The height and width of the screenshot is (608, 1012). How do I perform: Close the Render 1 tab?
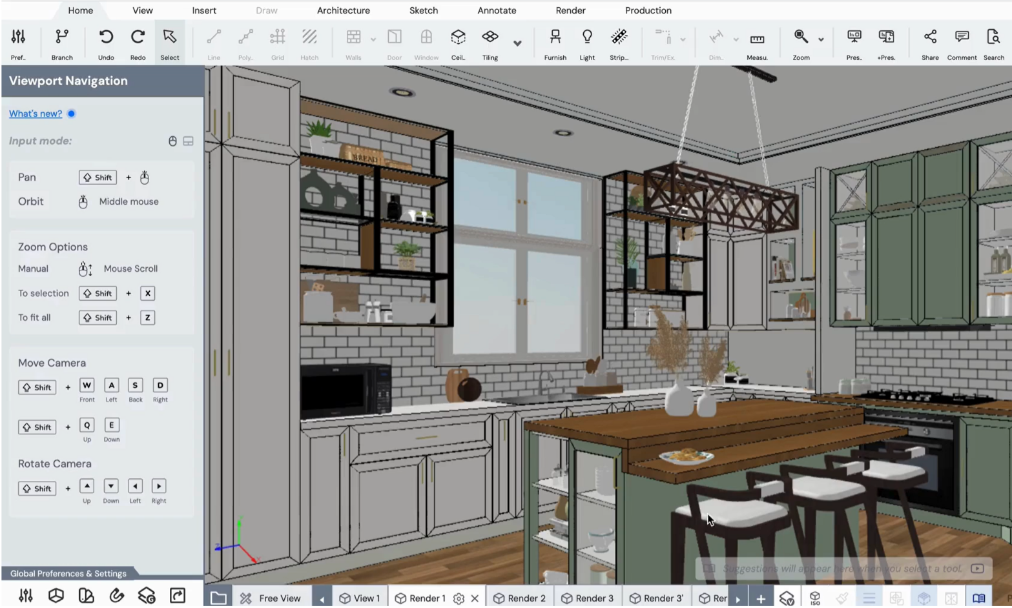tap(475, 598)
